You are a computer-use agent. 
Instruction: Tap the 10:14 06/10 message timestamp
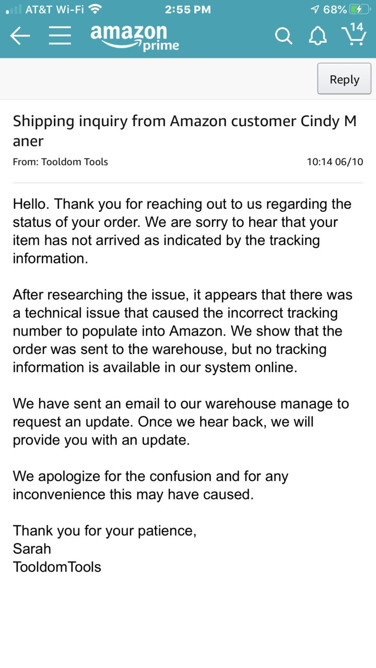click(335, 162)
